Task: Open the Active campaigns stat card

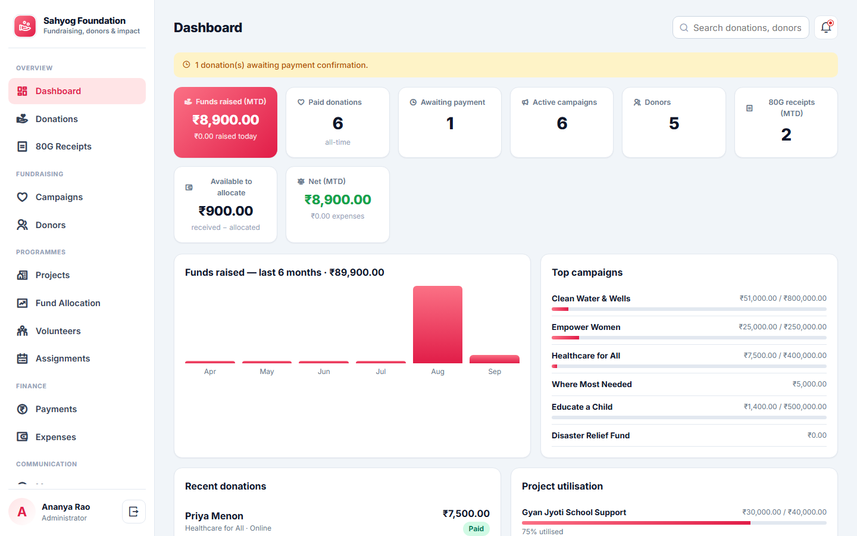Action: [x=562, y=122]
